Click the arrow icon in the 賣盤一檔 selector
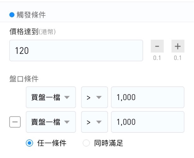194x158 pixels. 67,122
